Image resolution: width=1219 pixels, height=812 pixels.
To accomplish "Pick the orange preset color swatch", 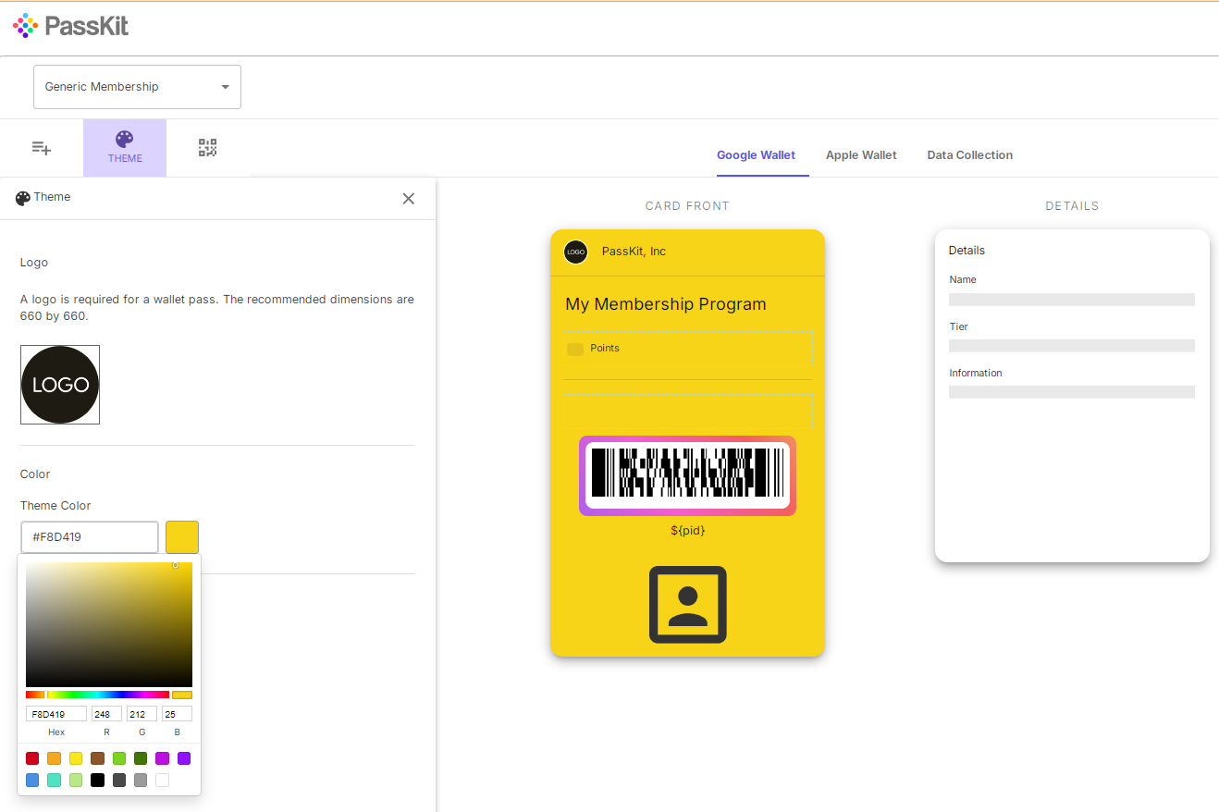I will pos(55,758).
